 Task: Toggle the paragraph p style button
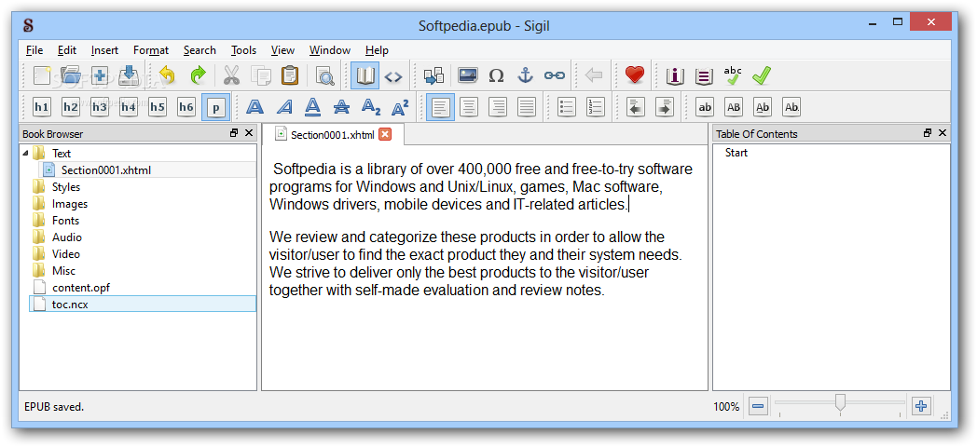point(215,107)
